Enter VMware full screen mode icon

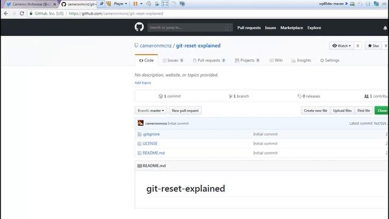(x=165, y=4)
